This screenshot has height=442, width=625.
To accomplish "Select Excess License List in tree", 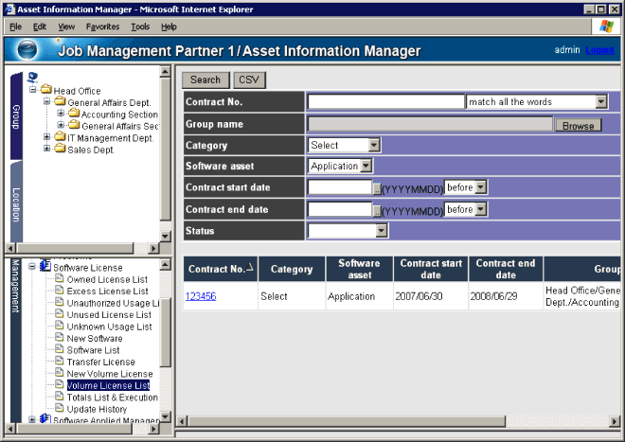I will (107, 292).
